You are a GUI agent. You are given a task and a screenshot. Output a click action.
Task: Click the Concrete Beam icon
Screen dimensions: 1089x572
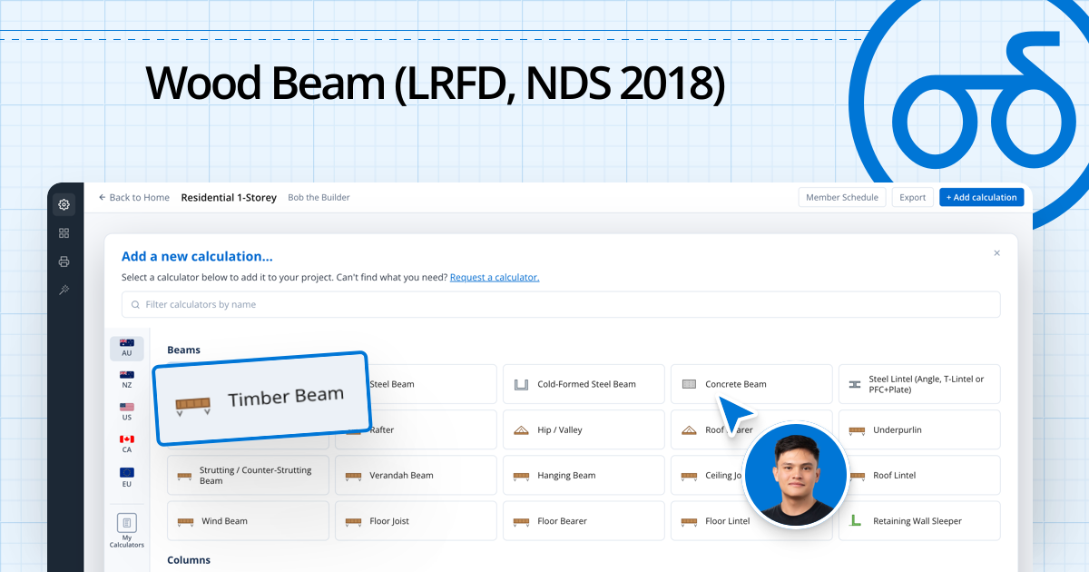(x=689, y=384)
